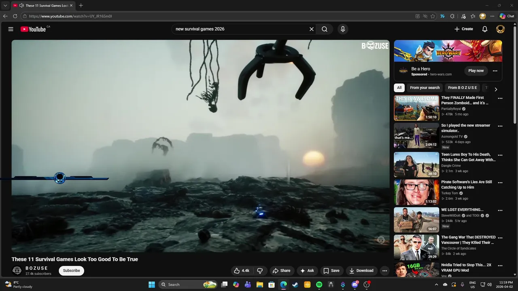Screen dimensions: 518x291
Task: Start voice search with the microphone
Action: point(343,29)
